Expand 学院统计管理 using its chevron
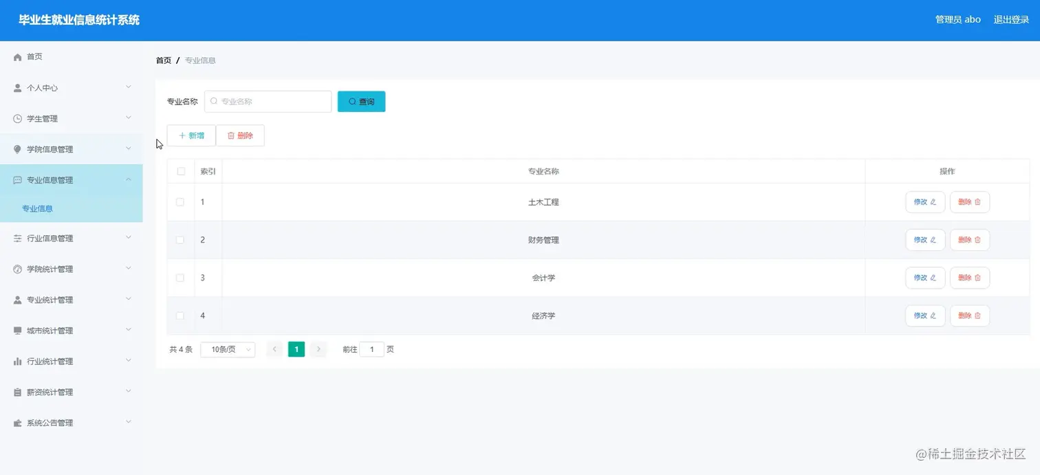The image size is (1040, 475). (x=129, y=269)
